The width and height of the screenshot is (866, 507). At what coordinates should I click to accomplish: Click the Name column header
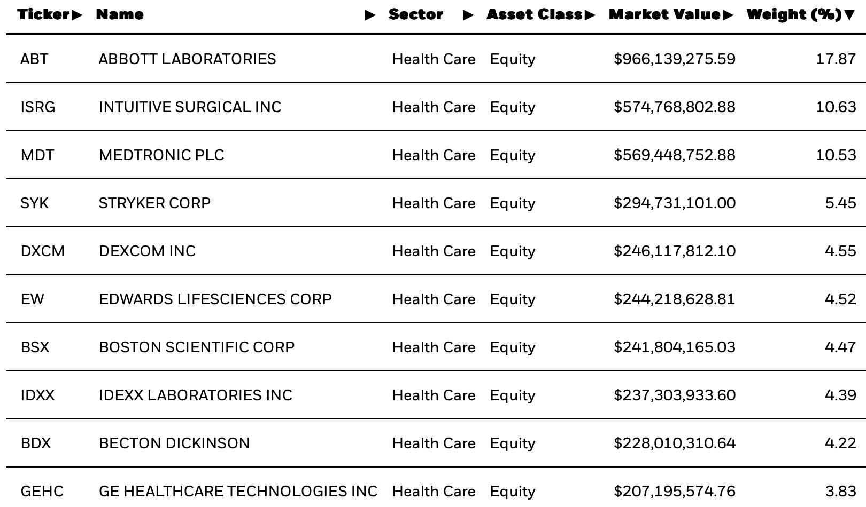[120, 14]
